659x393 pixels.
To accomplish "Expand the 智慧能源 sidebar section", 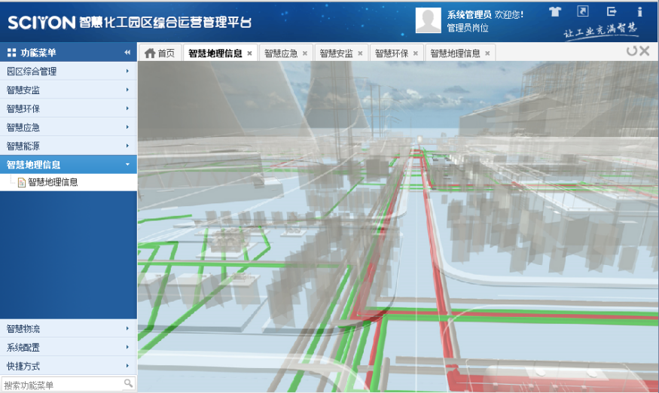I will [68, 146].
